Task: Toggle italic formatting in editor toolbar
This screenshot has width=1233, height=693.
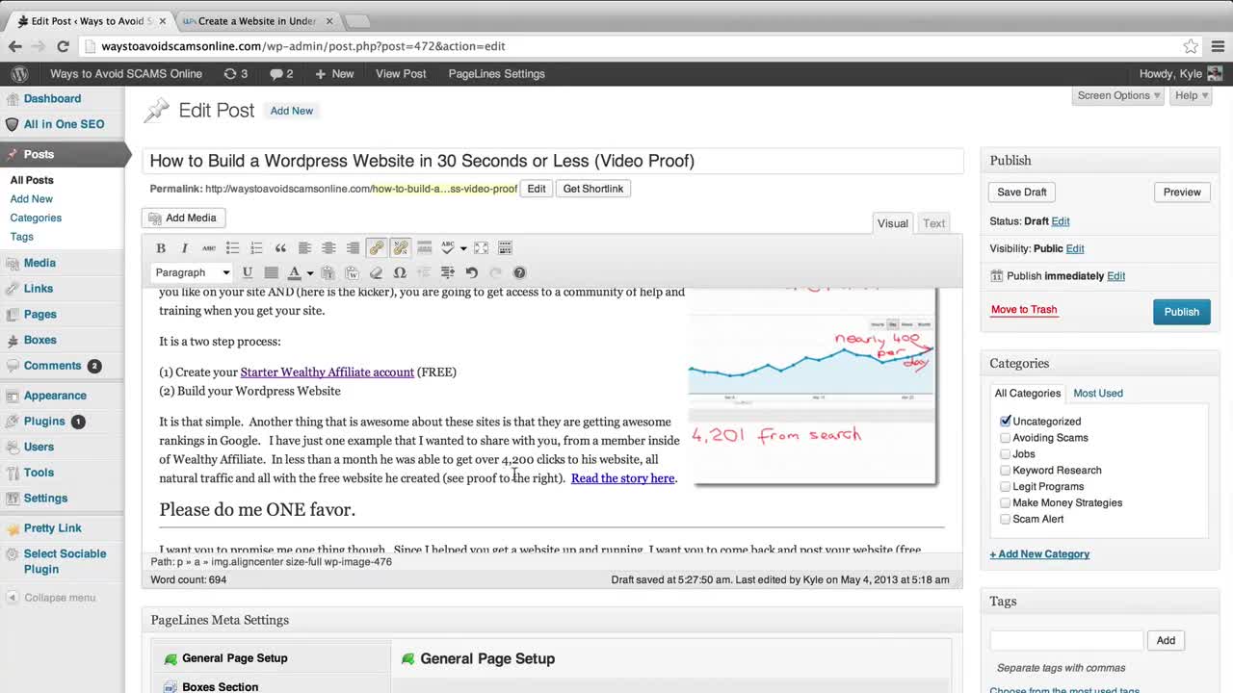Action: coord(185,248)
